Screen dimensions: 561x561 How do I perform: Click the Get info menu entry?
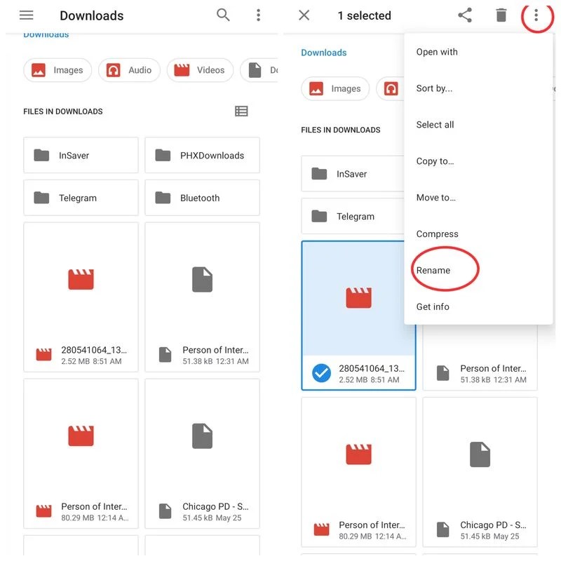click(433, 306)
